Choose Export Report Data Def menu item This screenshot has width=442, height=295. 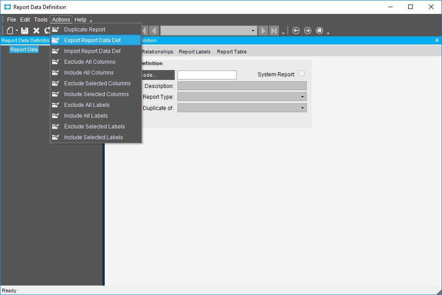point(92,40)
